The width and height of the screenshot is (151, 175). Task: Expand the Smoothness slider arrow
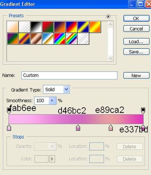pyautogui.click(x=52, y=100)
